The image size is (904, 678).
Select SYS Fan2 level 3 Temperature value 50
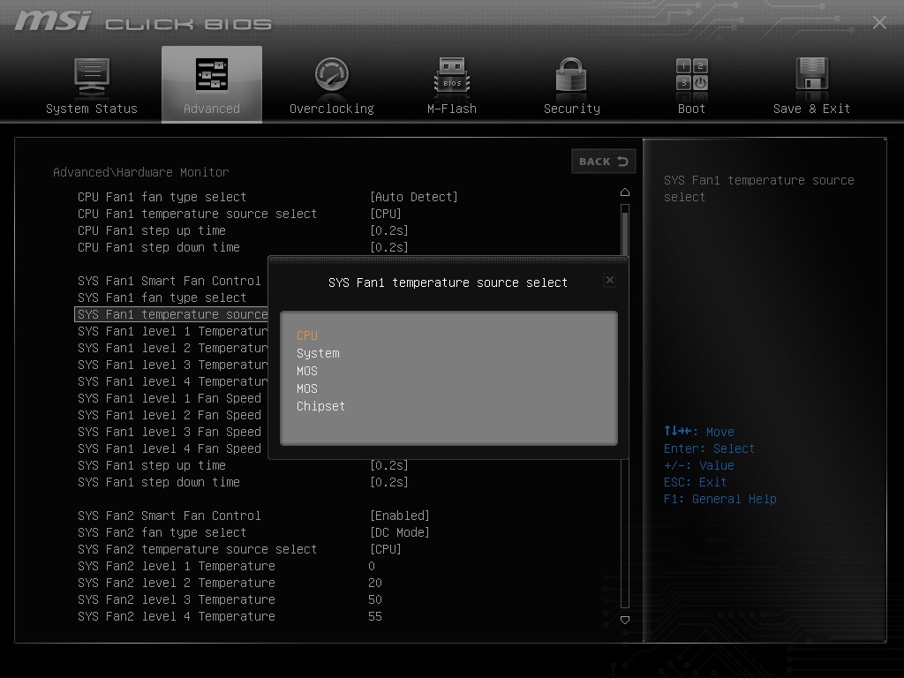click(374, 599)
